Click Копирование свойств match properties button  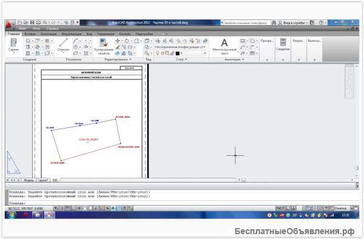tap(104, 47)
